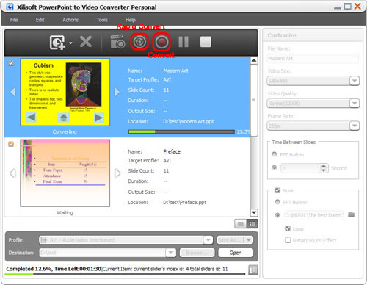Toggle the Loop checkbox
Viewport: 367px width, 285px height.
[288, 228]
